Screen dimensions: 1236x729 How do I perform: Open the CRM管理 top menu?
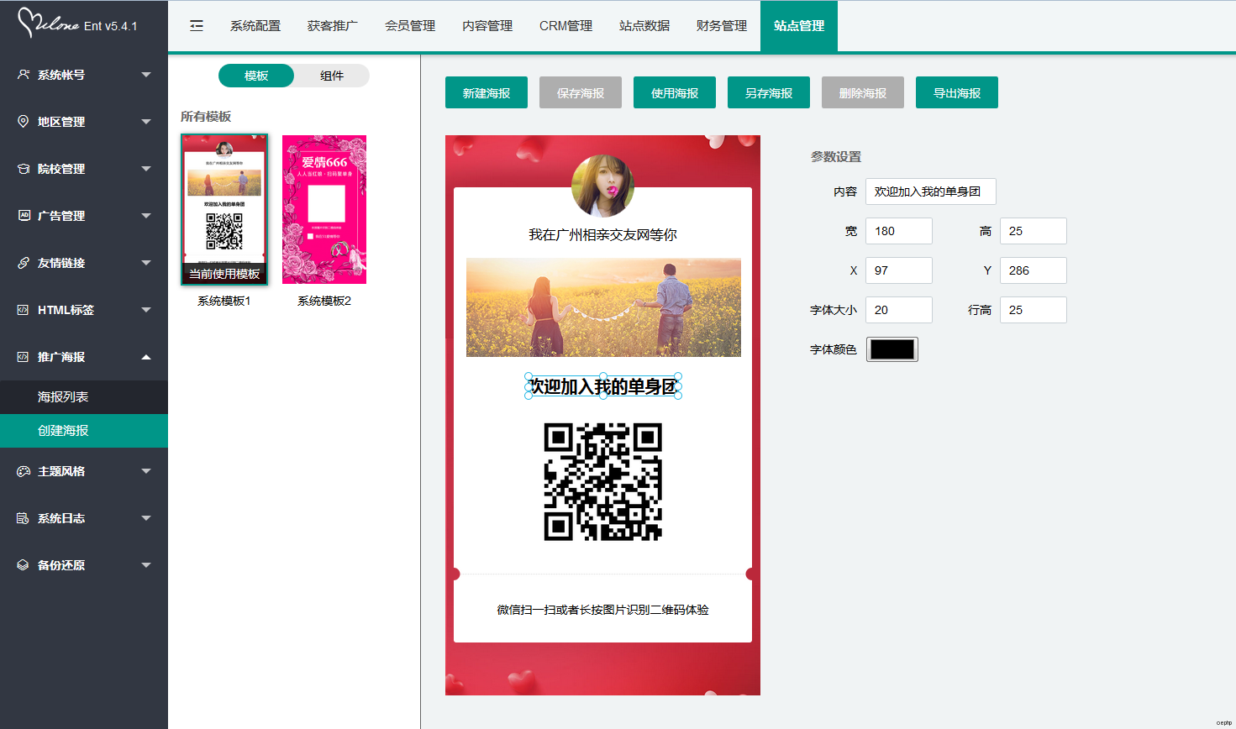[565, 26]
